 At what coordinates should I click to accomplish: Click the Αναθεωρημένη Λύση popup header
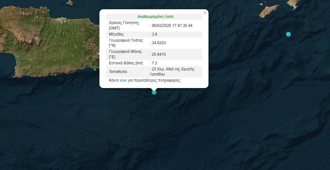tap(155, 17)
